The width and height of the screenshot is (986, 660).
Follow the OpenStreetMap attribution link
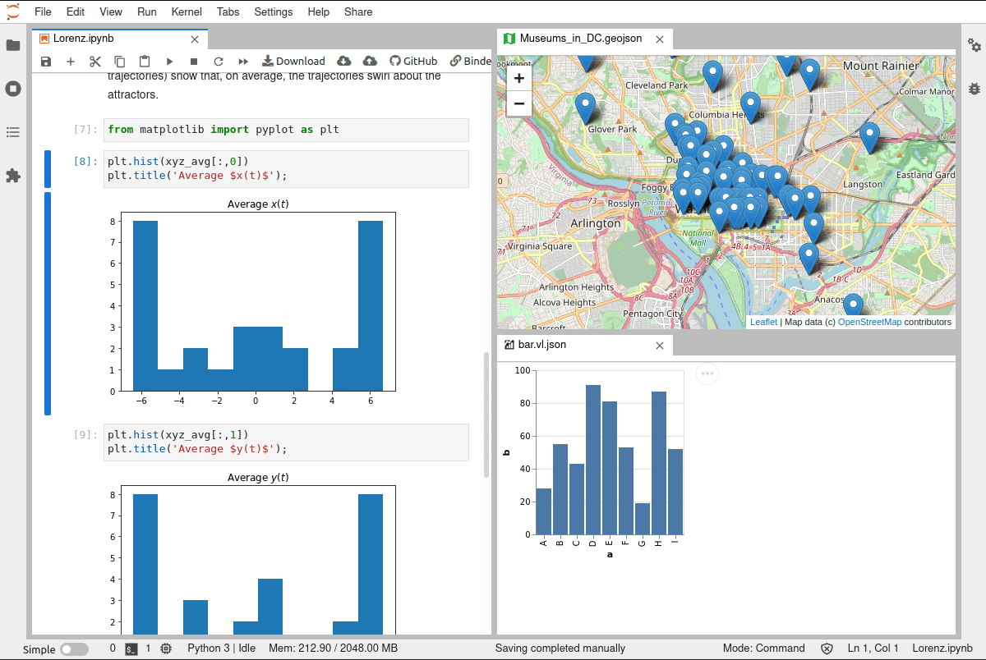pos(869,322)
